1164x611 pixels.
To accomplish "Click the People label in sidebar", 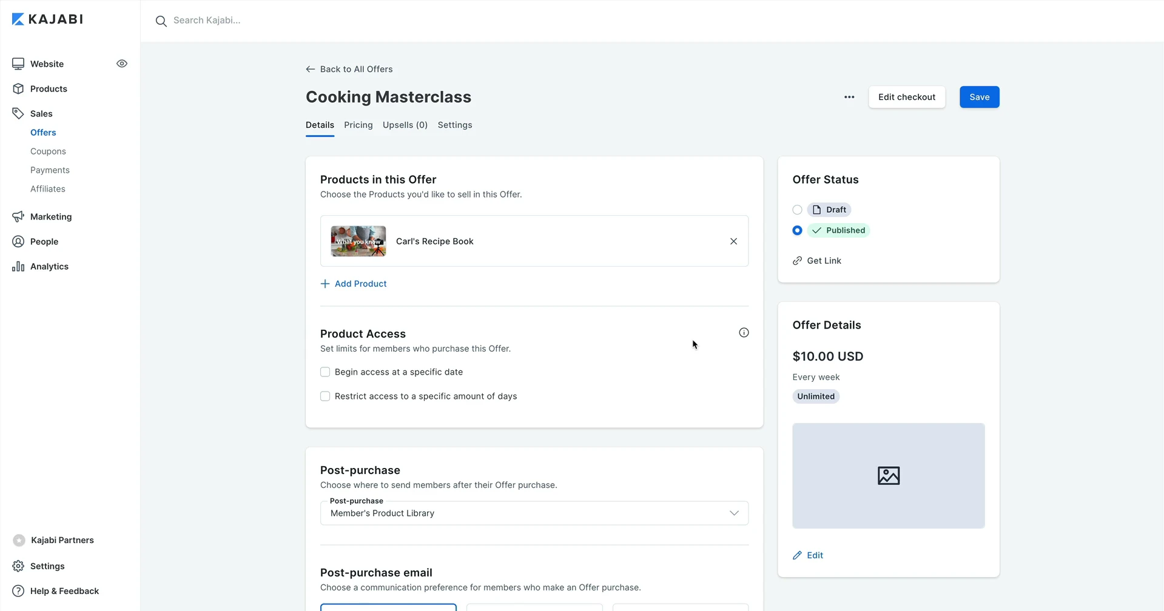I will [x=44, y=241].
